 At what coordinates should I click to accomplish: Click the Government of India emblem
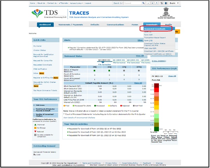click(166, 13)
